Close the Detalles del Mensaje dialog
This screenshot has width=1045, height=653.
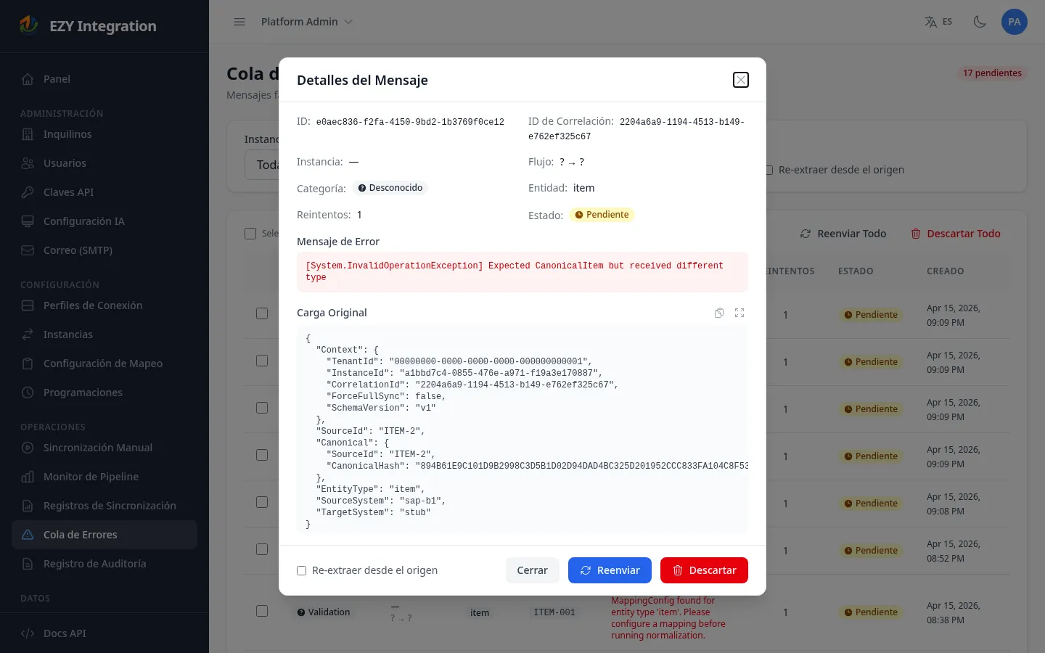coord(740,80)
